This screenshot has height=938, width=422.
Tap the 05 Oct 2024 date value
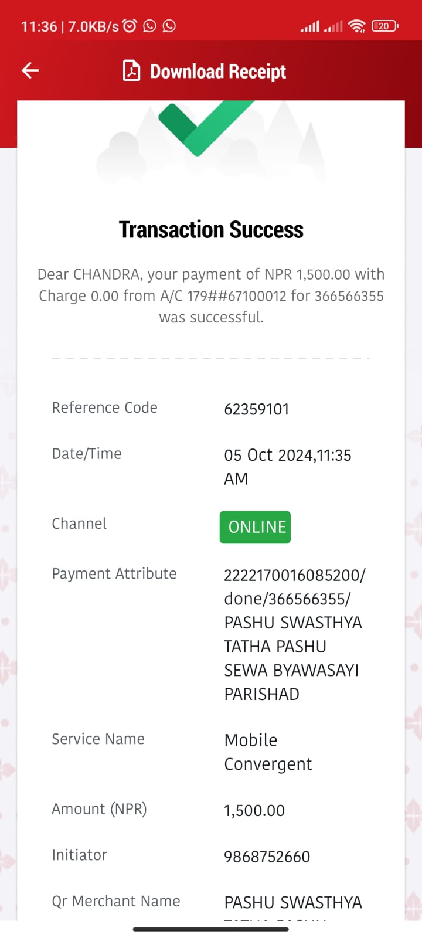pyautogui.click(x=288, y=467)
